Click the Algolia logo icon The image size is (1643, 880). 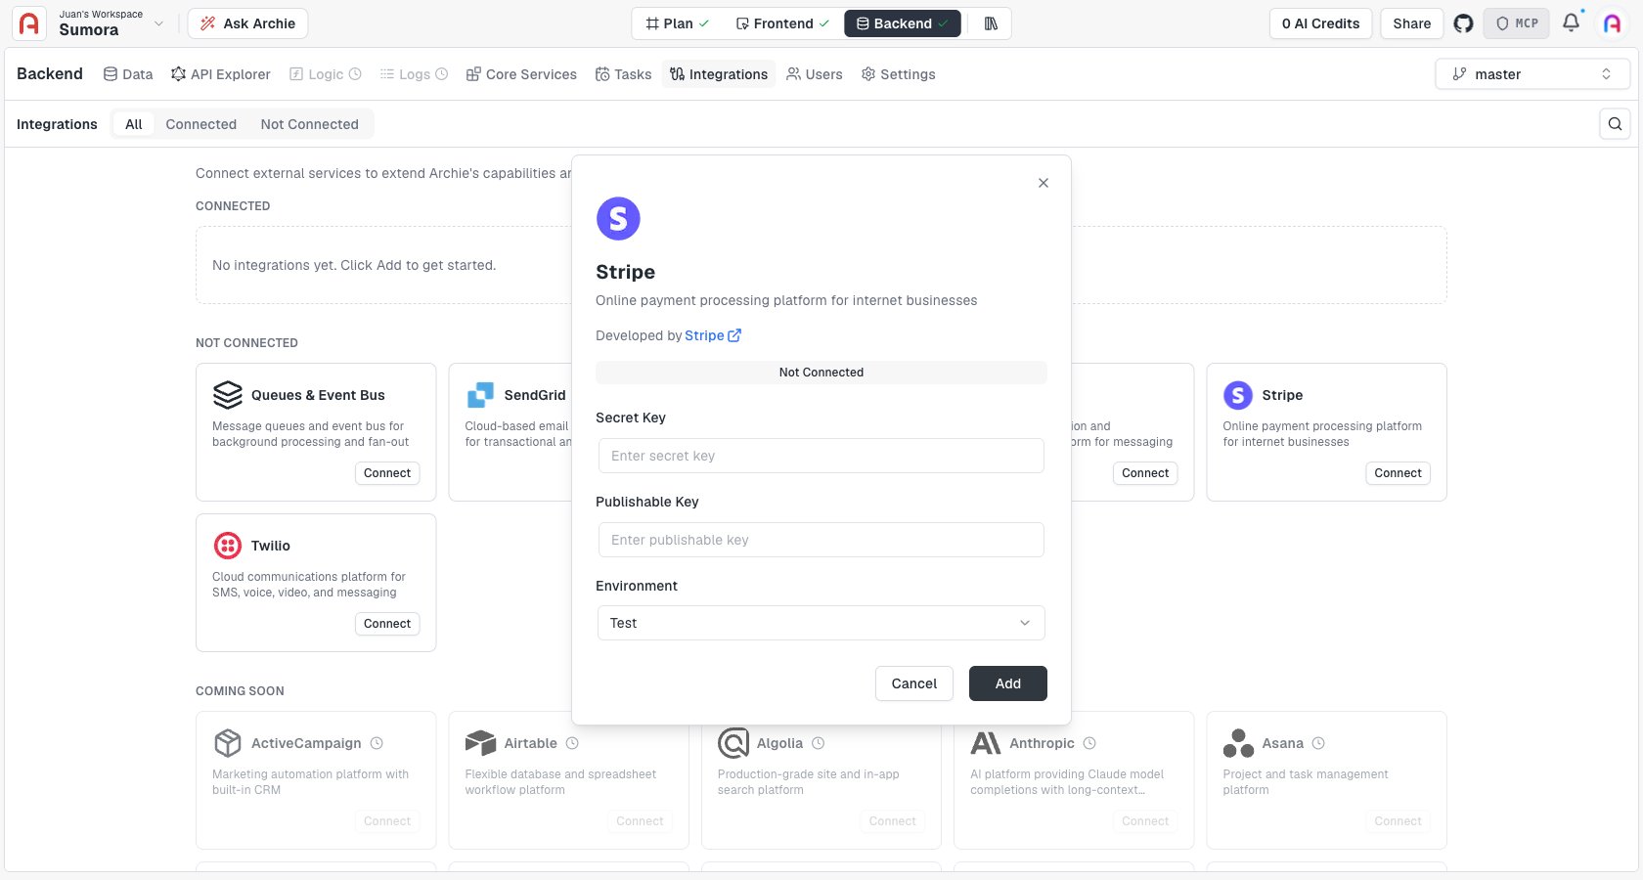[x=733, y=743]
